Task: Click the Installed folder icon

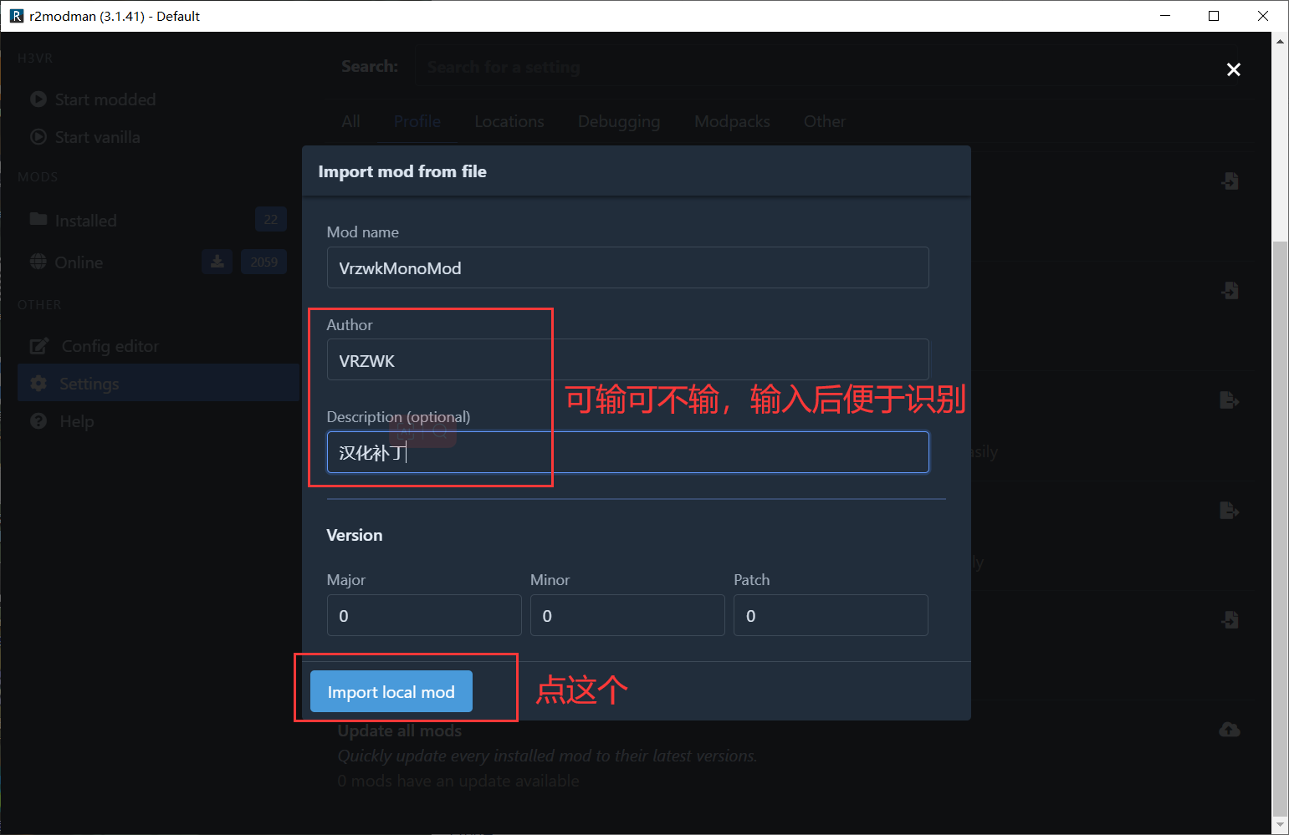Action: point(38,220)
